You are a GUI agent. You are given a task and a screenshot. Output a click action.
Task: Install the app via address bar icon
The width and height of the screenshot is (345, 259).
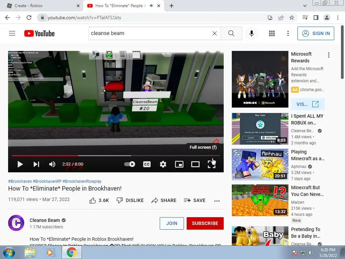coord(270,18)
